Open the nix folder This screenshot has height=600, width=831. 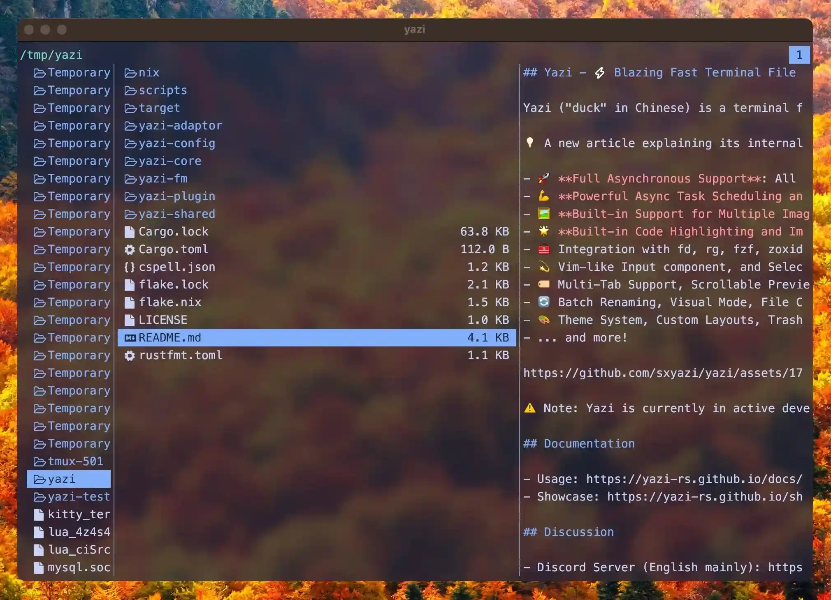(149, 73)
